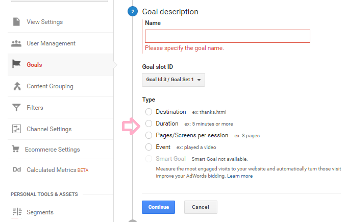
Task: Click the Continue button
Action: [x=159, y=207]
